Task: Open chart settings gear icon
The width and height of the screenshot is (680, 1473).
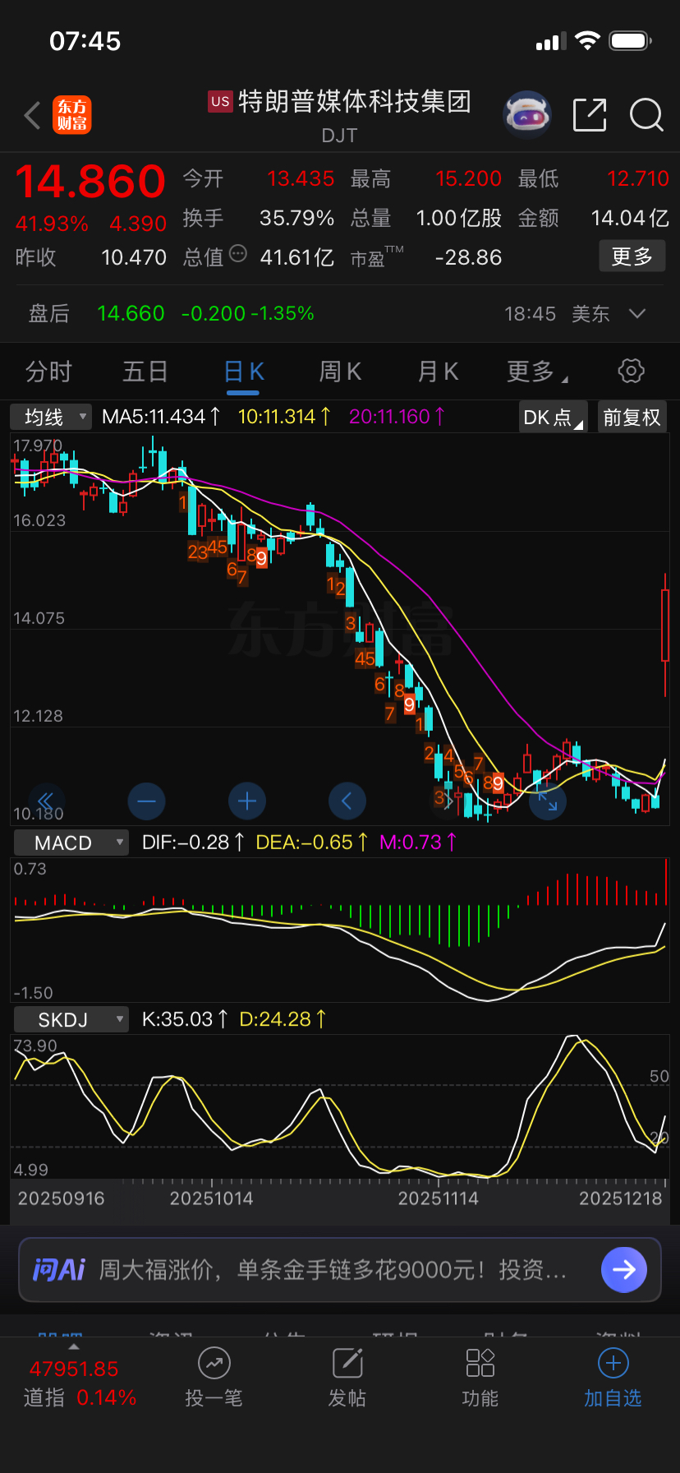Action: 631,371
